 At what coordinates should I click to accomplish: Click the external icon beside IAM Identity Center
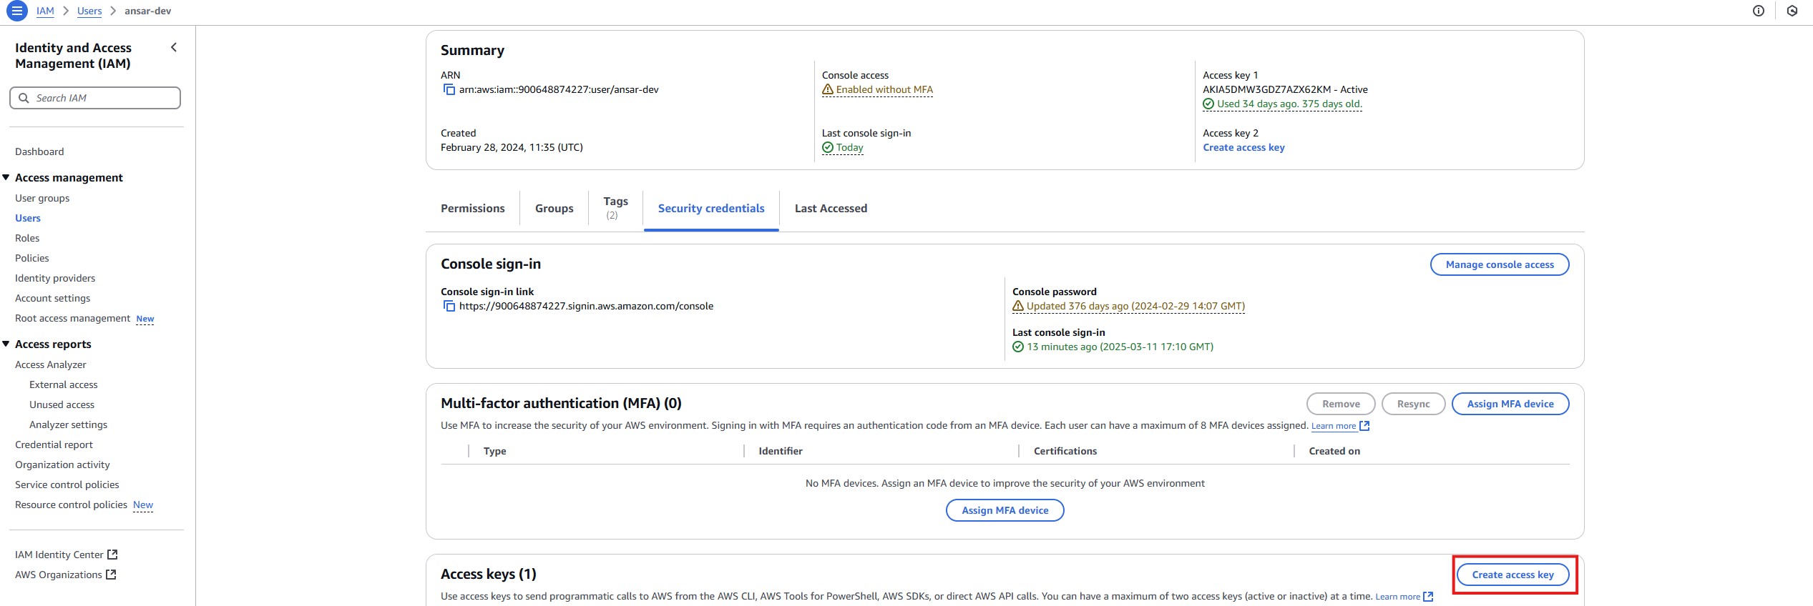point(112,555)
